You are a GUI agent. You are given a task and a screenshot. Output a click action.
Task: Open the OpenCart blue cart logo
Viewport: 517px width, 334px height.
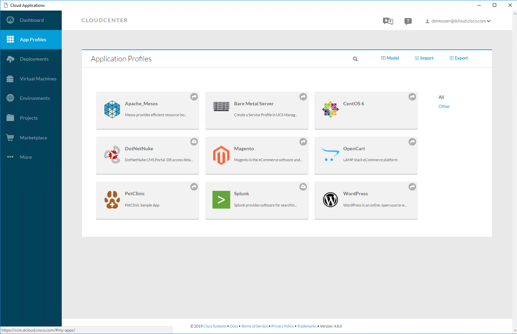click(x=330, y=154)
